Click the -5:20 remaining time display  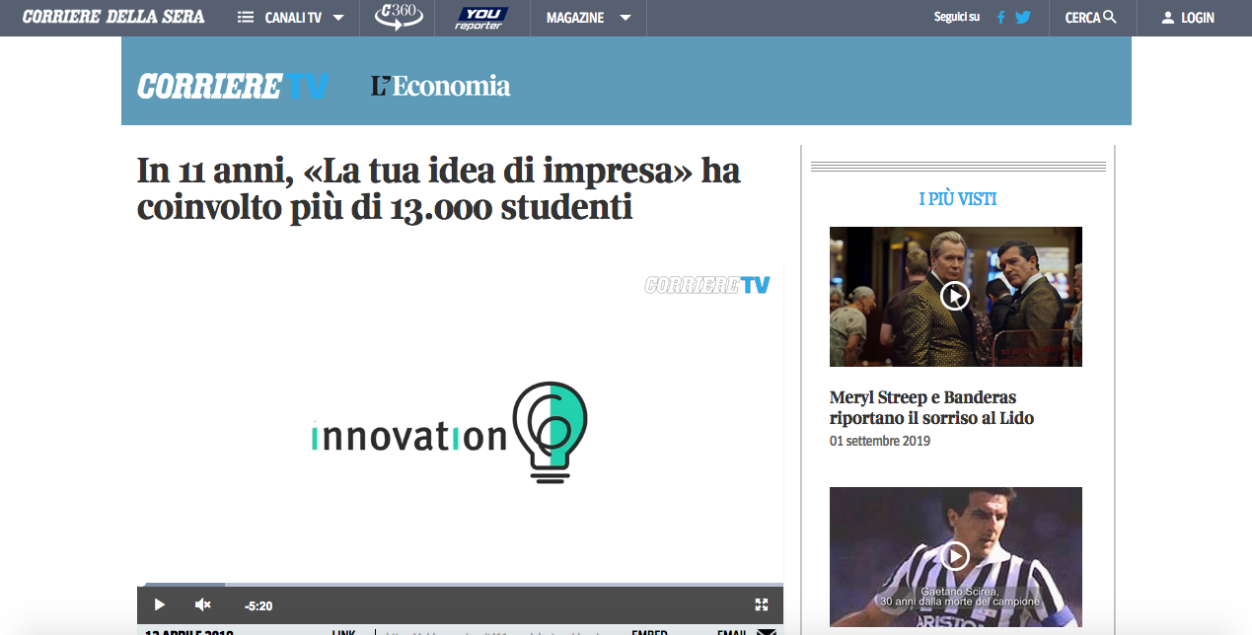(x=258, y=605)
